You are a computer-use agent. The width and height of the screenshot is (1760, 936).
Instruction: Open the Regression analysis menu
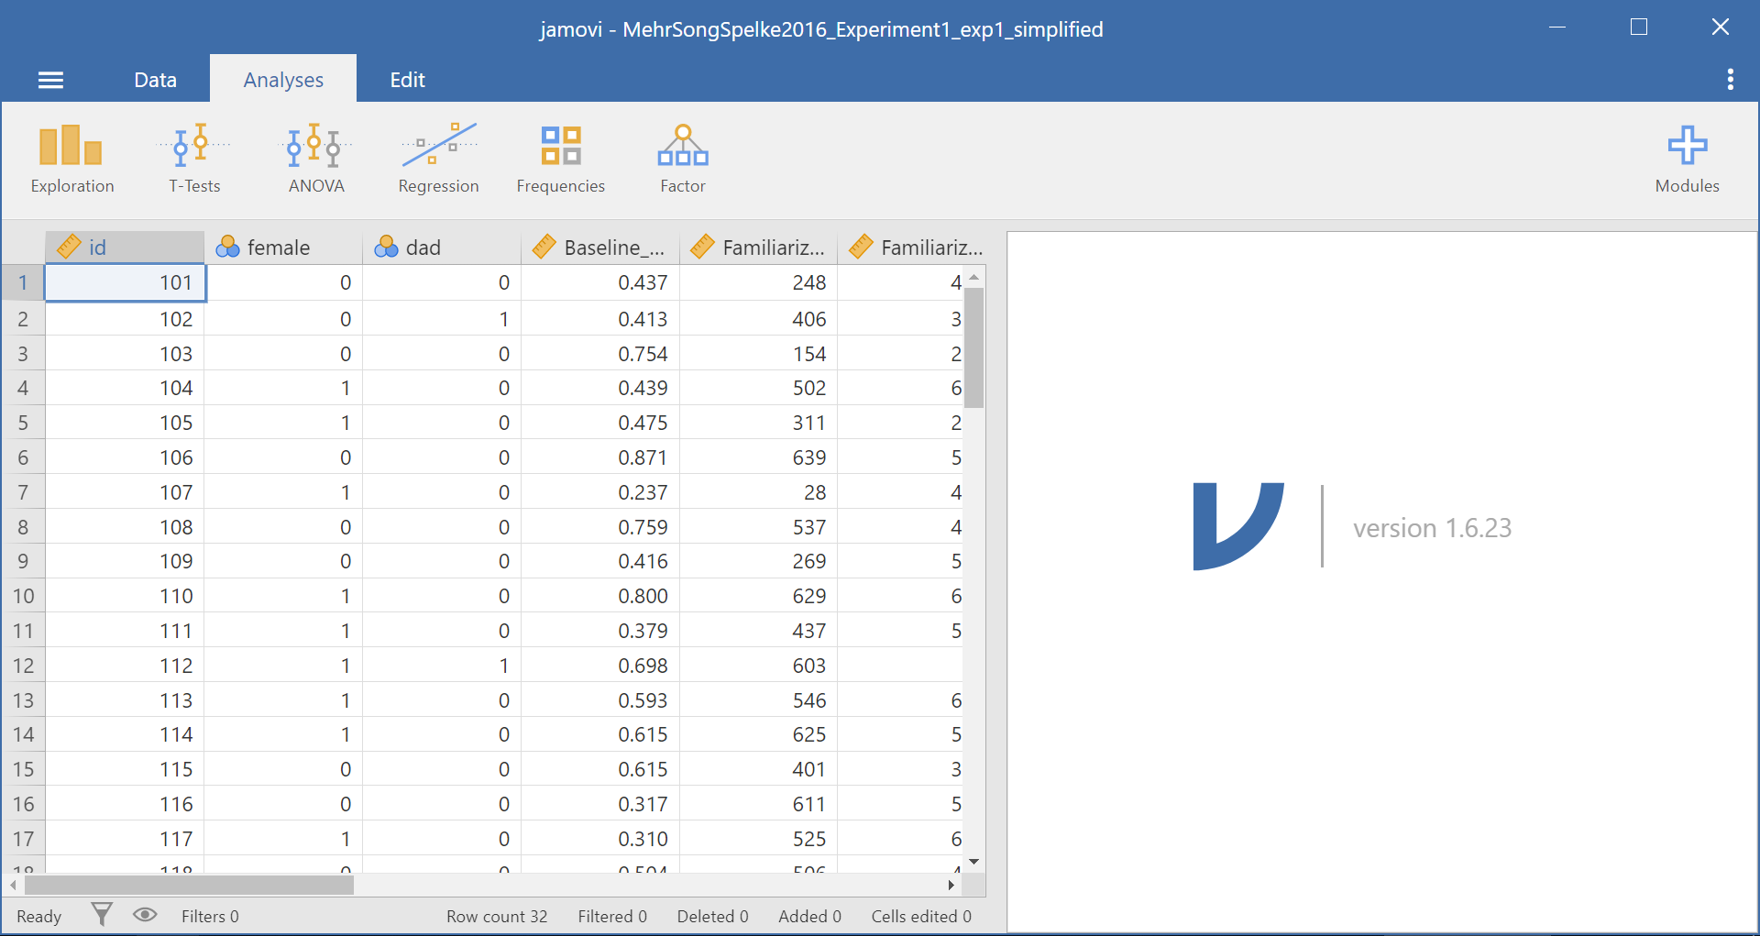coord(438,160)
